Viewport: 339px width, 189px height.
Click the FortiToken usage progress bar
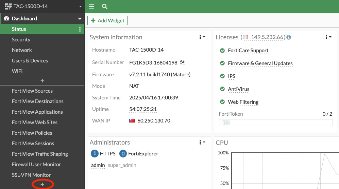(x=276, y=122)
